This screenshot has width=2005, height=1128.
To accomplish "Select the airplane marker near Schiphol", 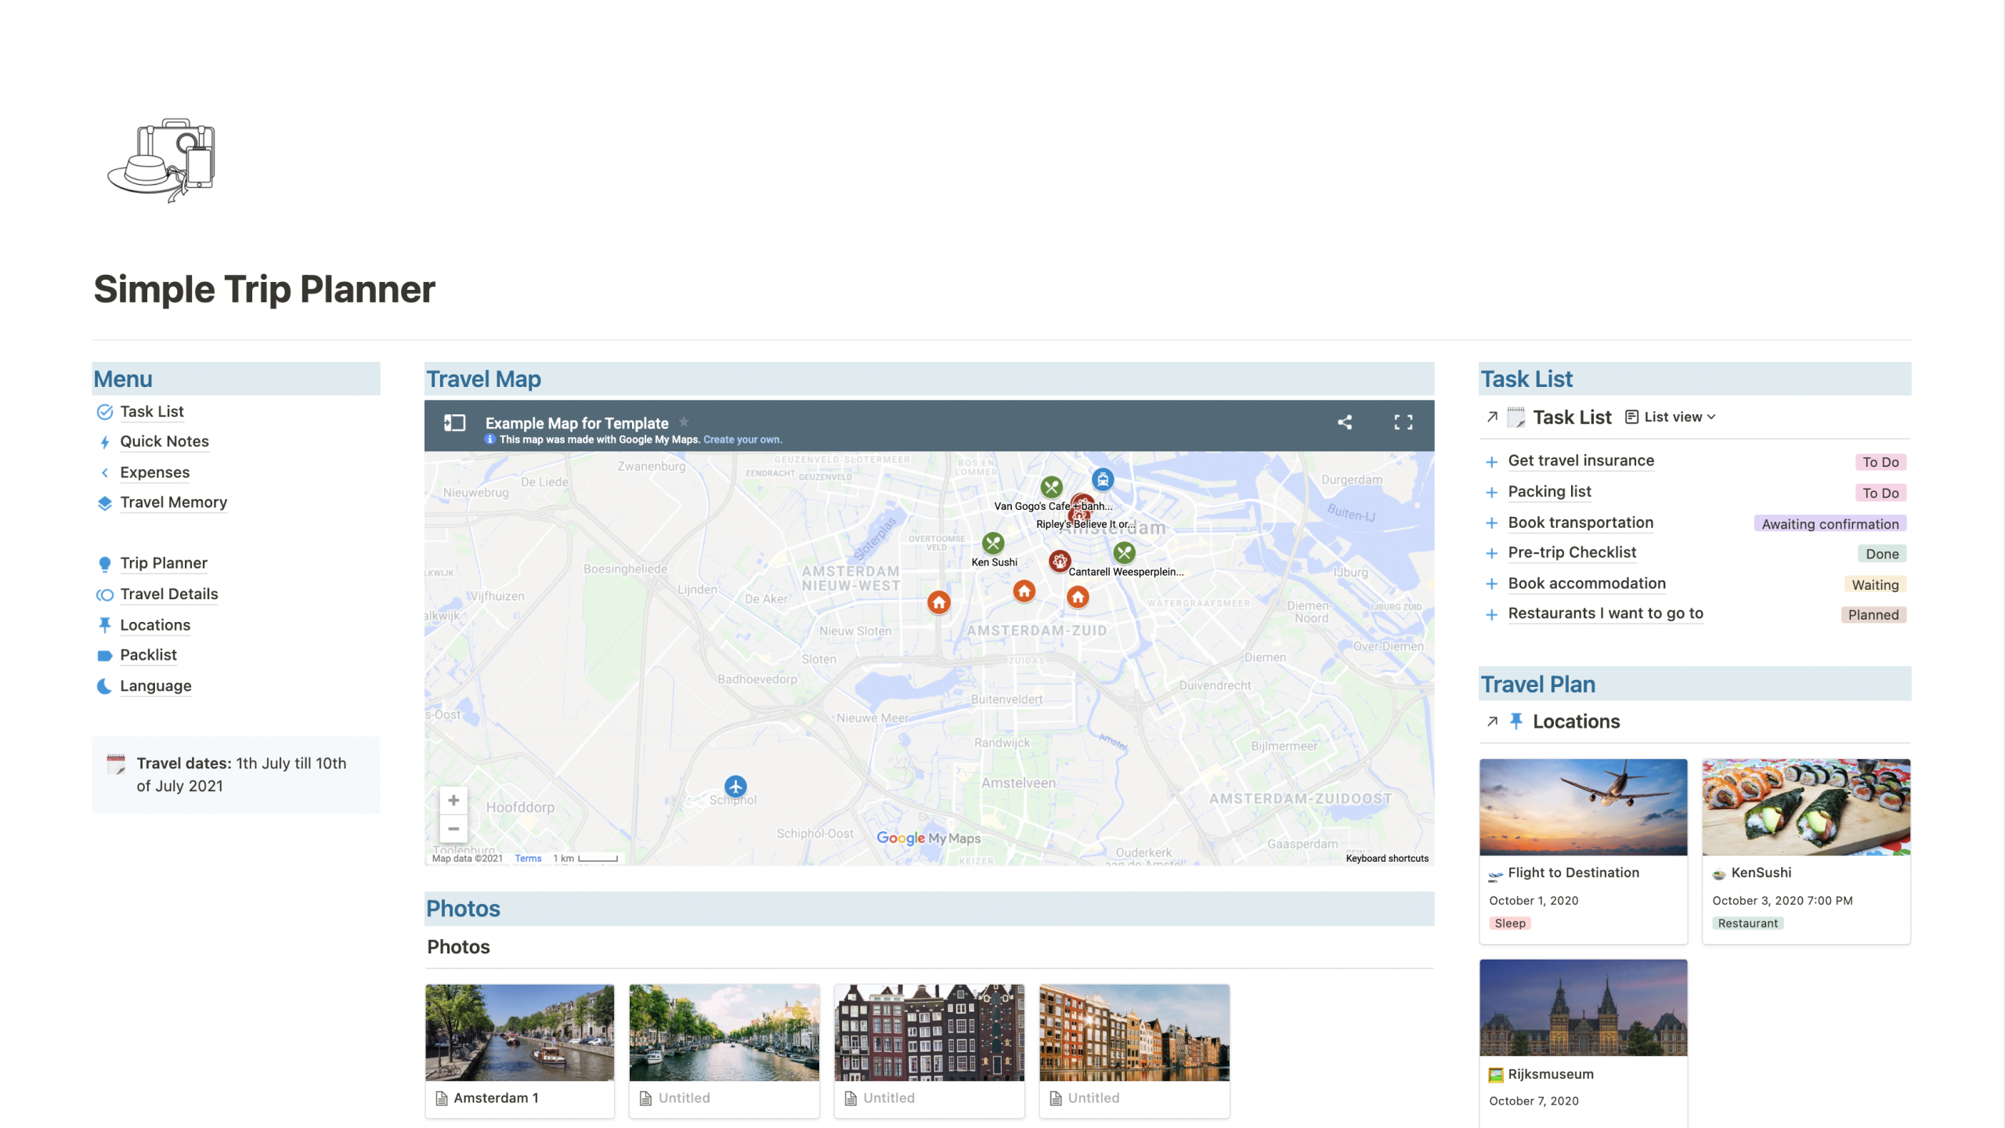I will click(x=735, y=786).
